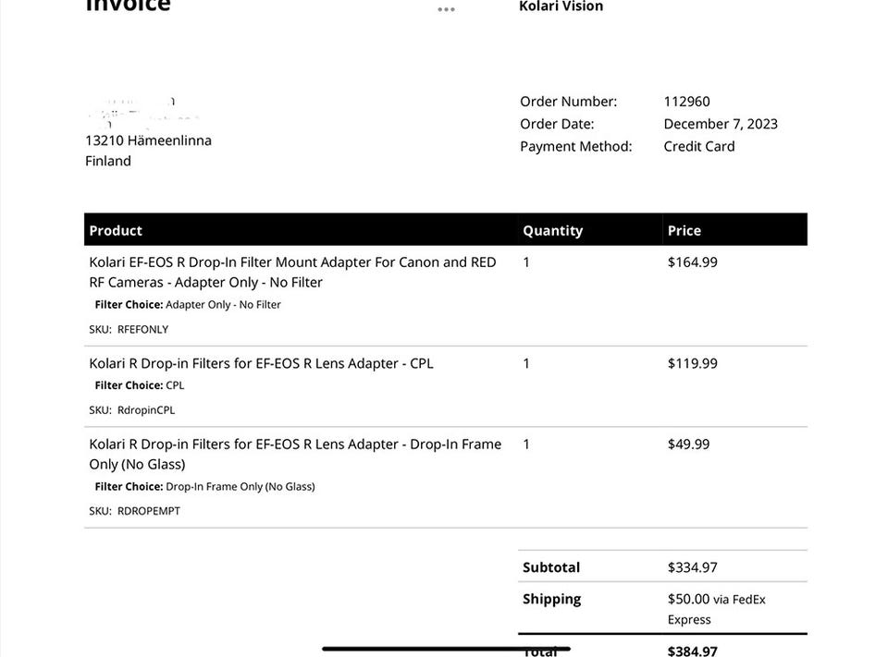Click the Subtotal amount $334.97
Viewport: 888px width, 657px height.
click(x=692, y=567)
